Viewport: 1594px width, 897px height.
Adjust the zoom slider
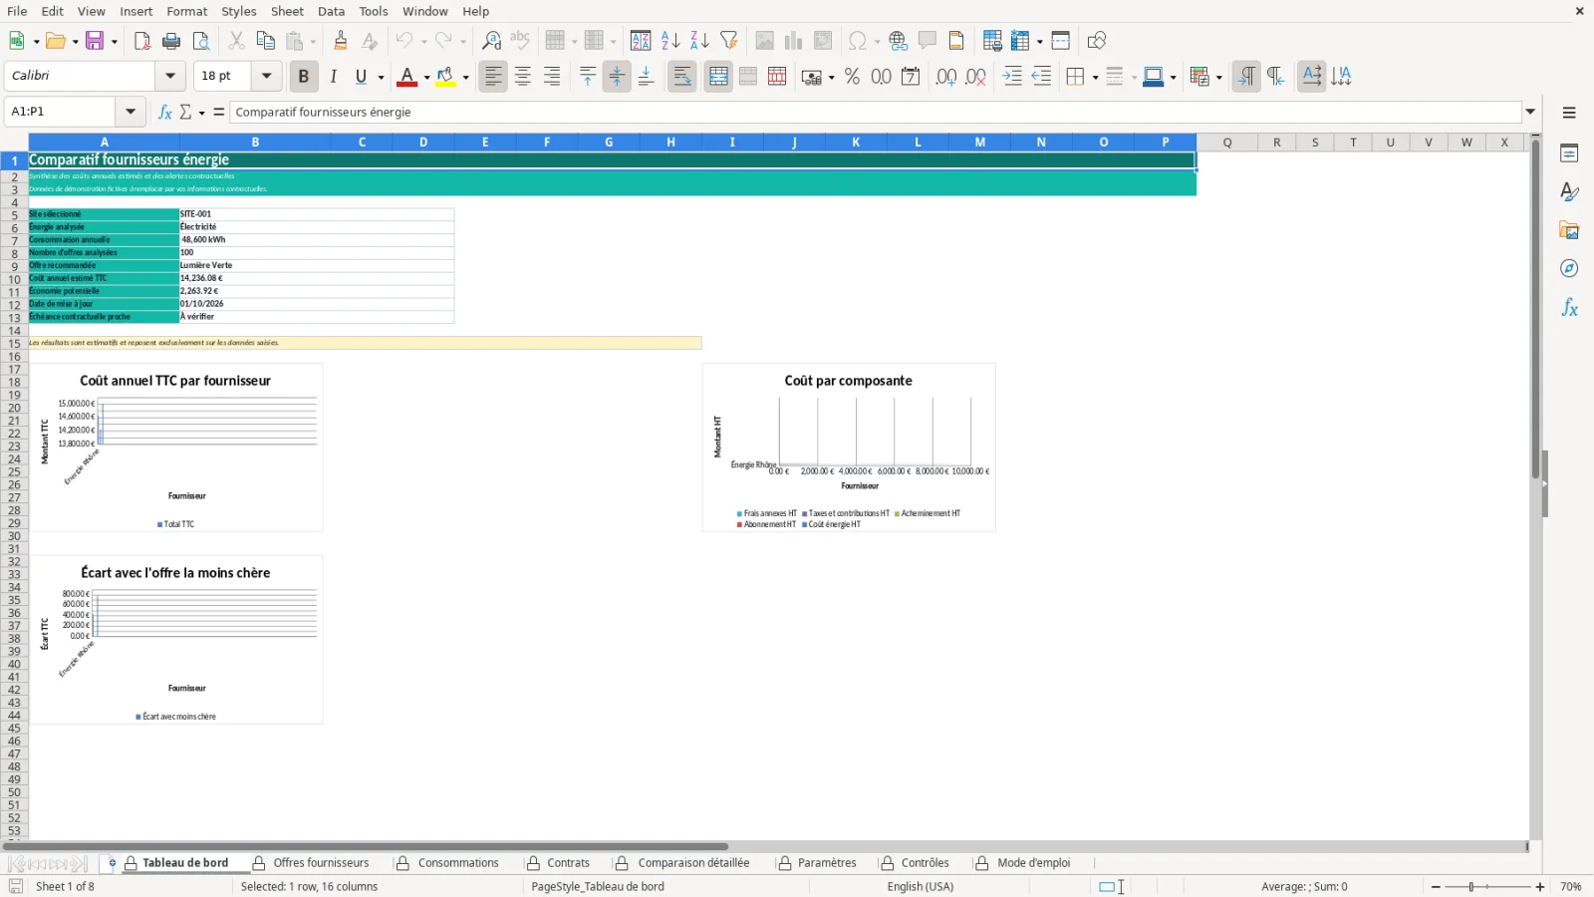1471,887
